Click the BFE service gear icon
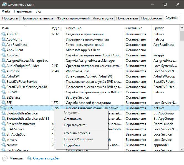Image resolution: width=184 pixels, height=165 pixels. 4,103
